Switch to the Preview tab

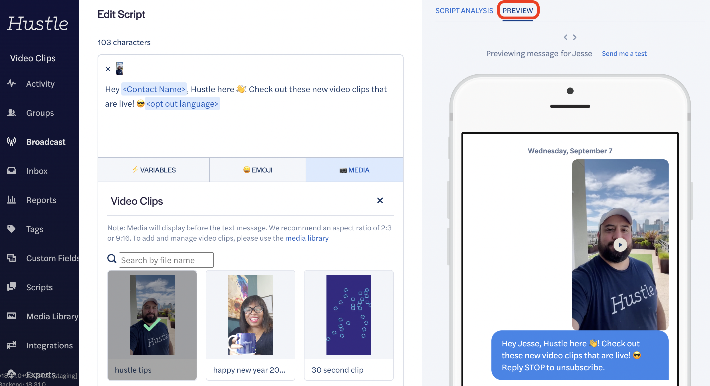(518, 11)
